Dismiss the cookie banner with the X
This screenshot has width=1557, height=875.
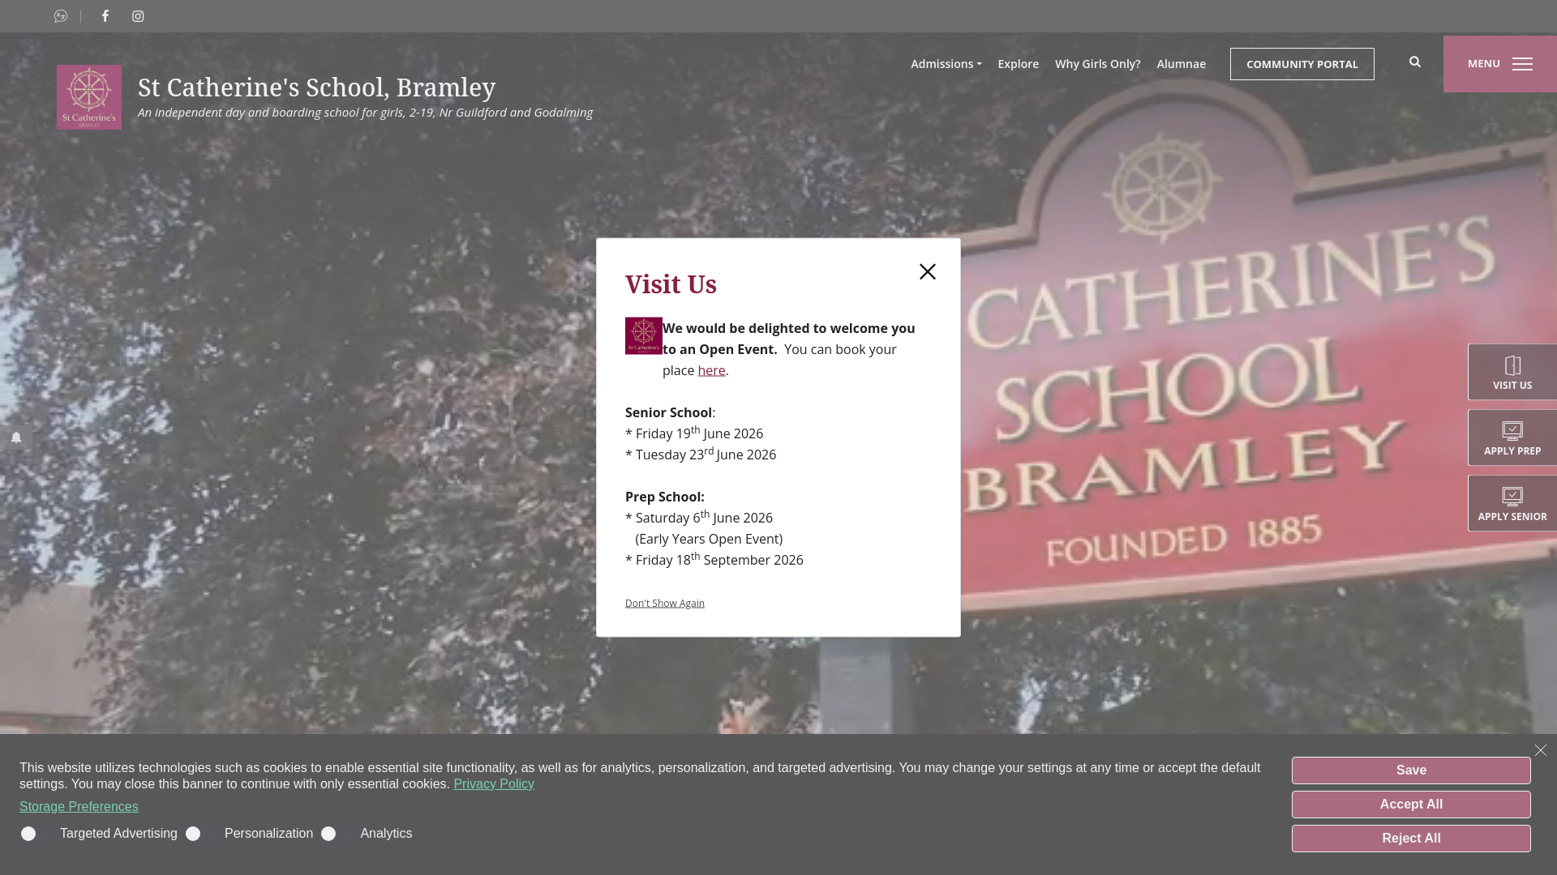click(1541, 750)
